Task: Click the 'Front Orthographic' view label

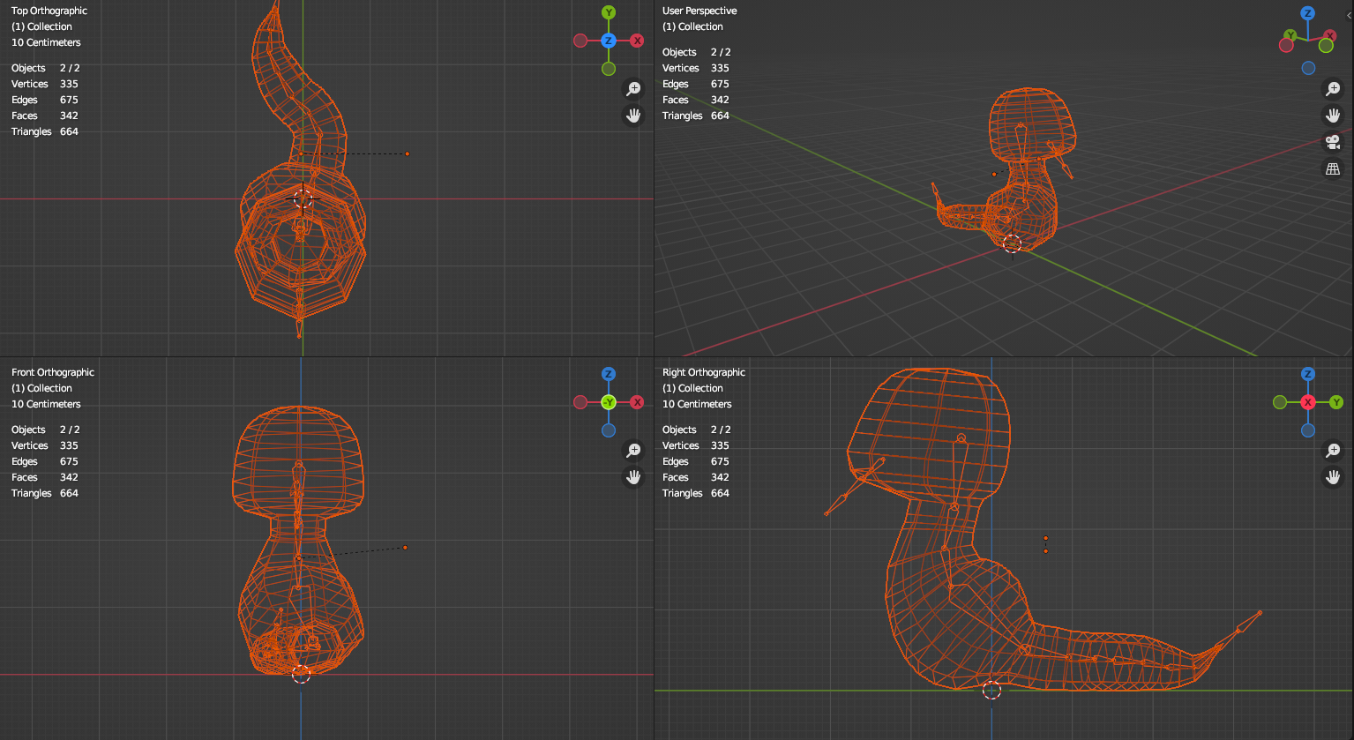Action: point(53,372)
